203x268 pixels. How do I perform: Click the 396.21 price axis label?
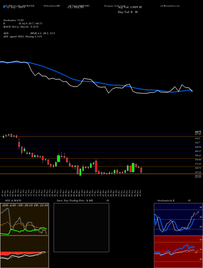coord(198,156)
